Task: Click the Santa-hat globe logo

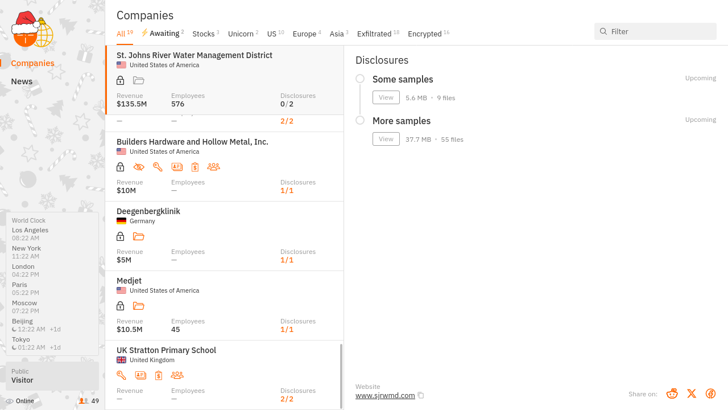Action: pyautogui.click(x=32, y=30)
